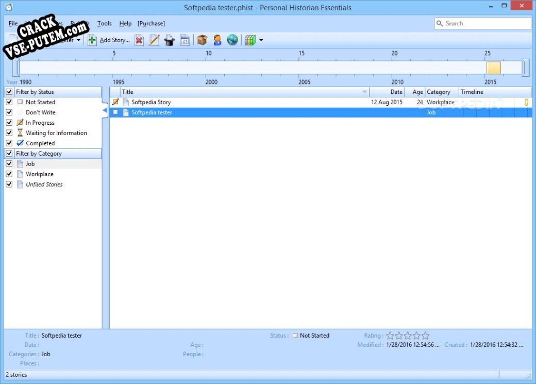The width and height of the screenshot is (536, 384).
Task: Click the 2 stories status bar text
Action: (x=16, y=374)
